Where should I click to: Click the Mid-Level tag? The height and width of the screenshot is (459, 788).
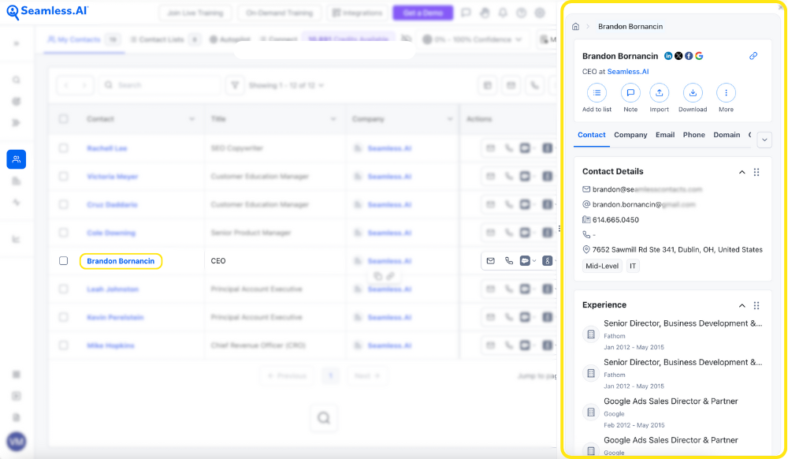click(602, 266)
